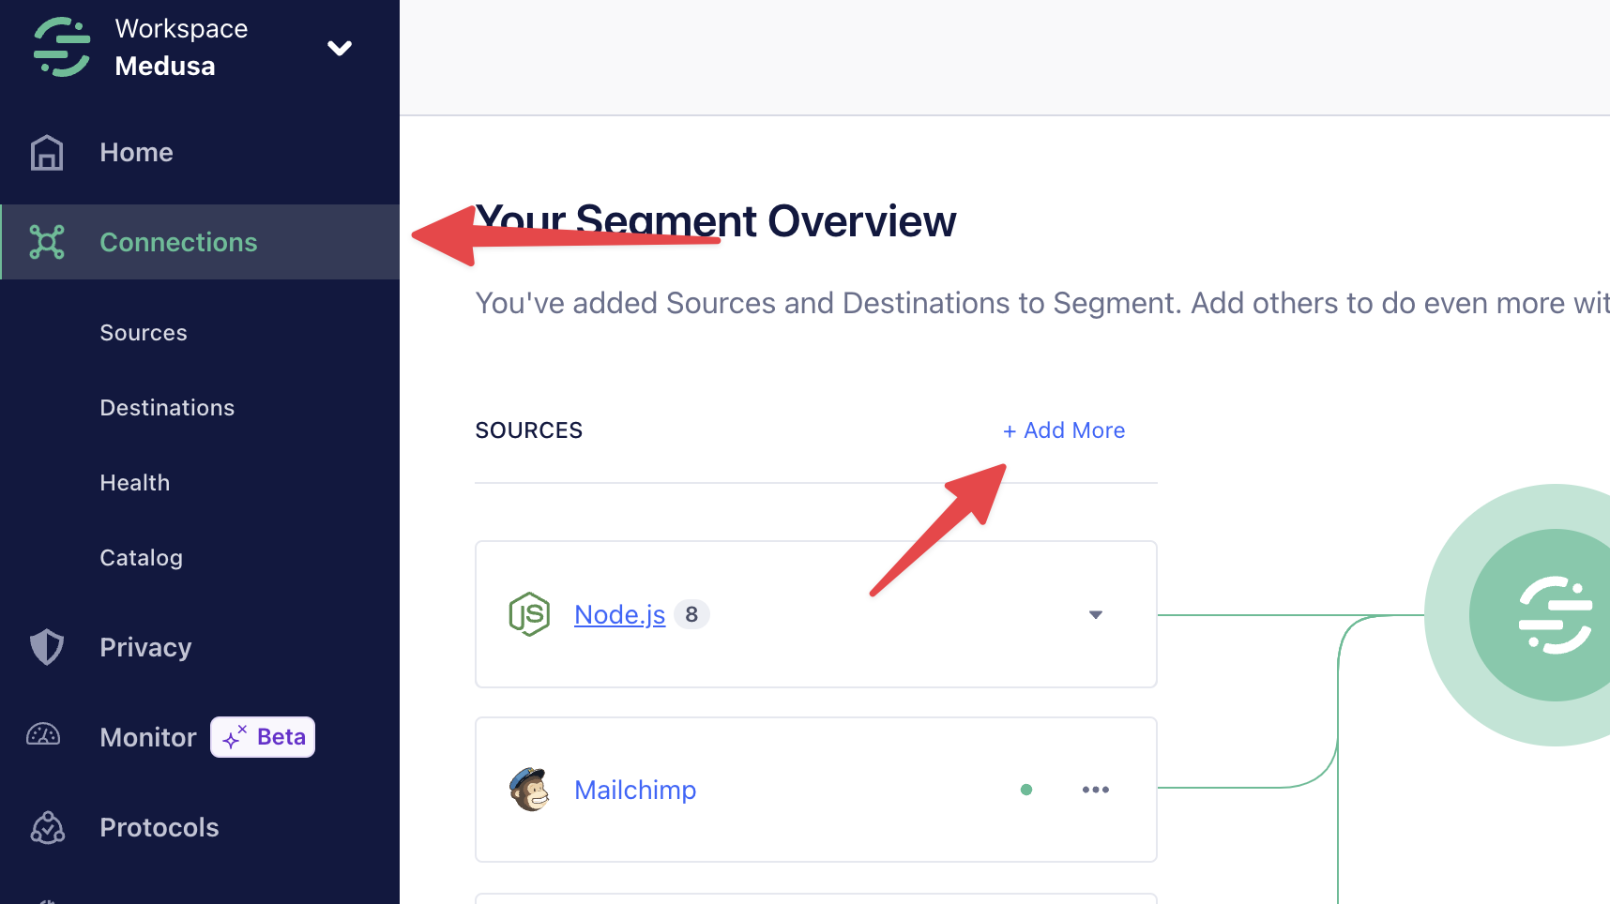Open the Mailchimp ellipsis options menu
This screenshot has width=1610, height=904.
(x=1095, y=790)
